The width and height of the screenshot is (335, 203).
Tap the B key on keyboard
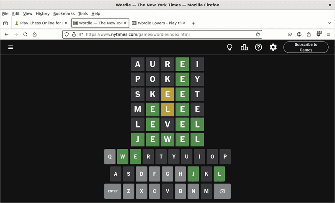pos(180,191)
